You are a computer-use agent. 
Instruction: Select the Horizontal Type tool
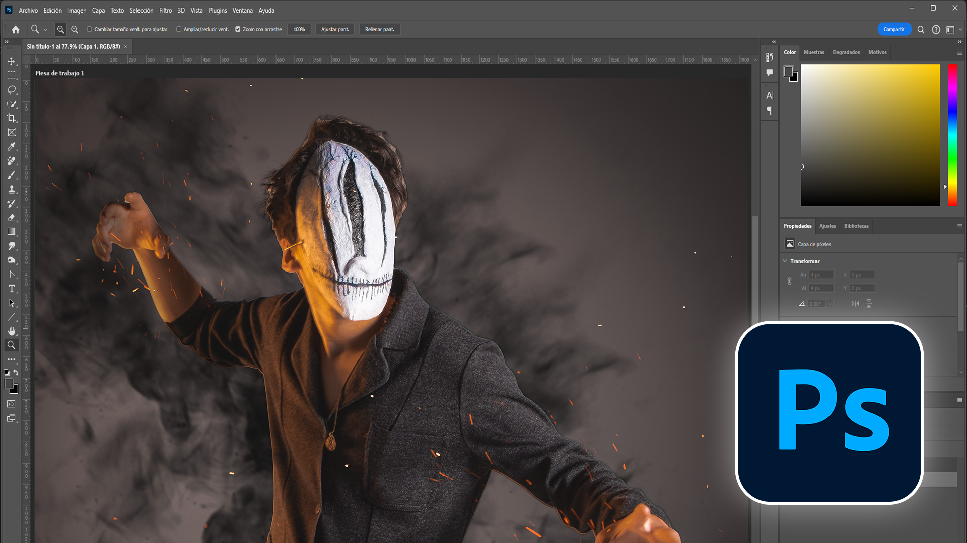coord(11,289)
